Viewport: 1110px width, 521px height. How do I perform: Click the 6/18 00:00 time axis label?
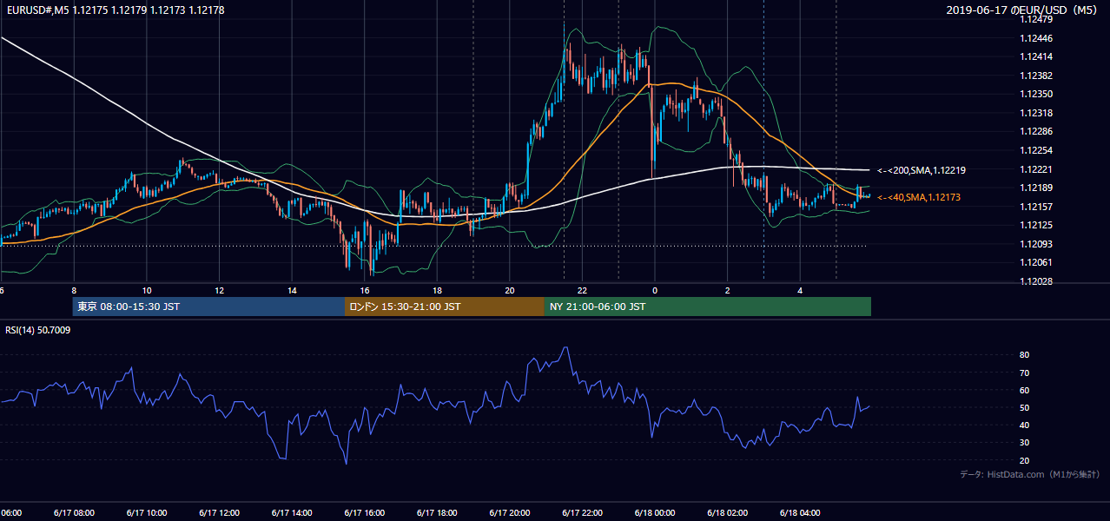pyautogui.click(x=654, y=512)
